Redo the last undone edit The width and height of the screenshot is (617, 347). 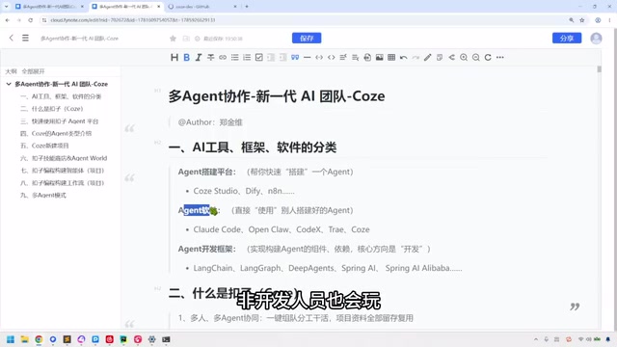coord(416,58)
